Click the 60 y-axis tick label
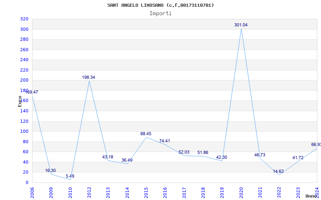This screenshot has height=200, width=321. coord(26,152)
